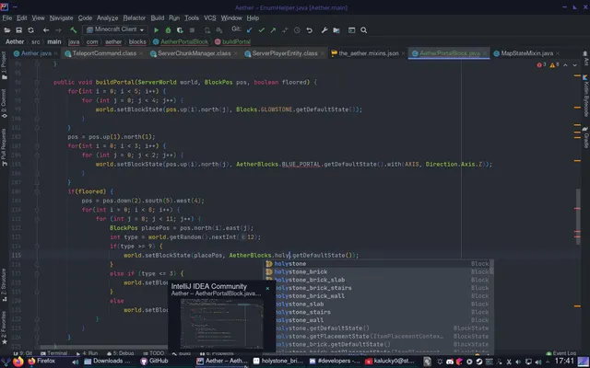Switch to TeleportCommand.class tab
This screenshot has width=590, height=368.
pyautogui.click(x=104, y=53)
